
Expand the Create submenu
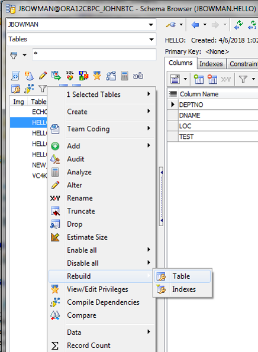[102, 112]
